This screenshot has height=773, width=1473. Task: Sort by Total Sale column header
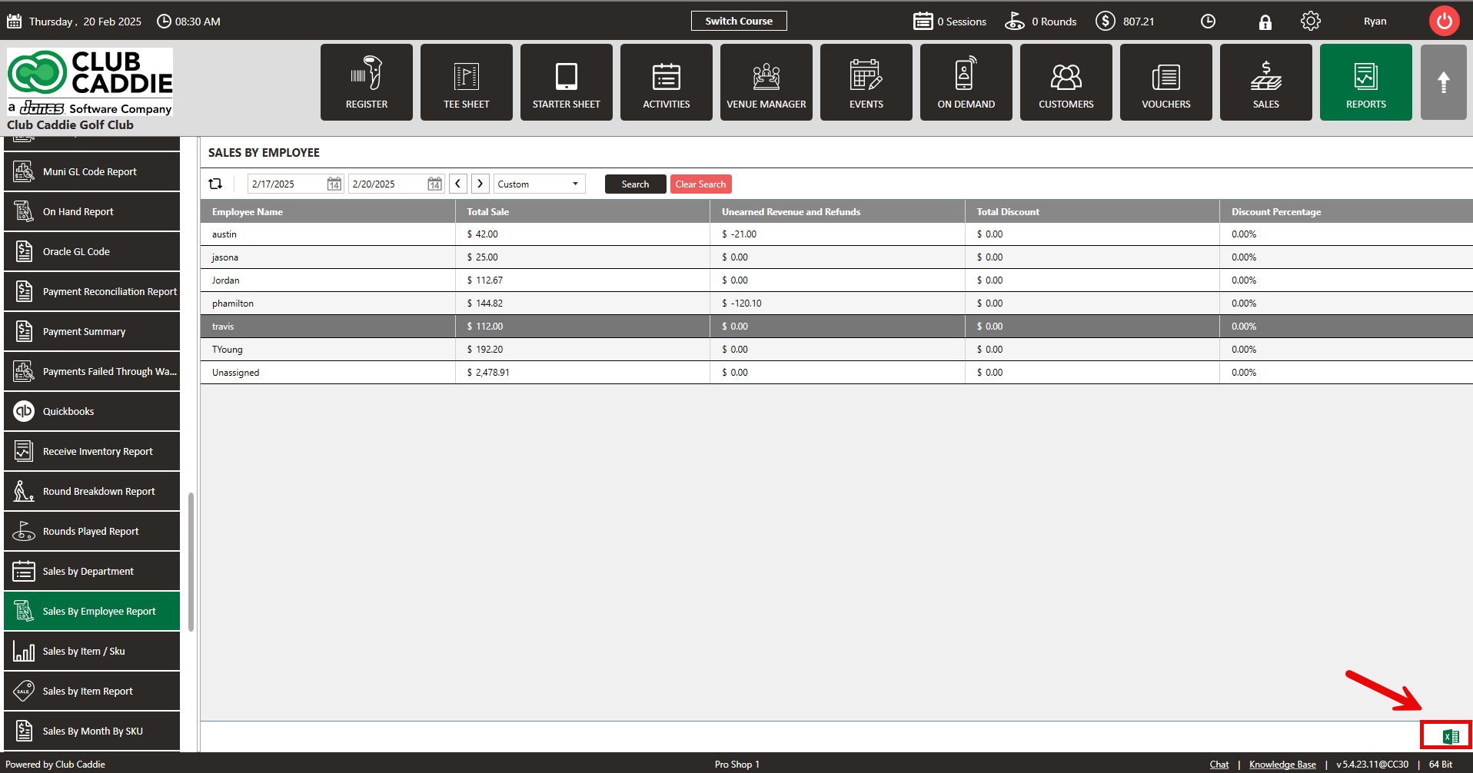583,211
